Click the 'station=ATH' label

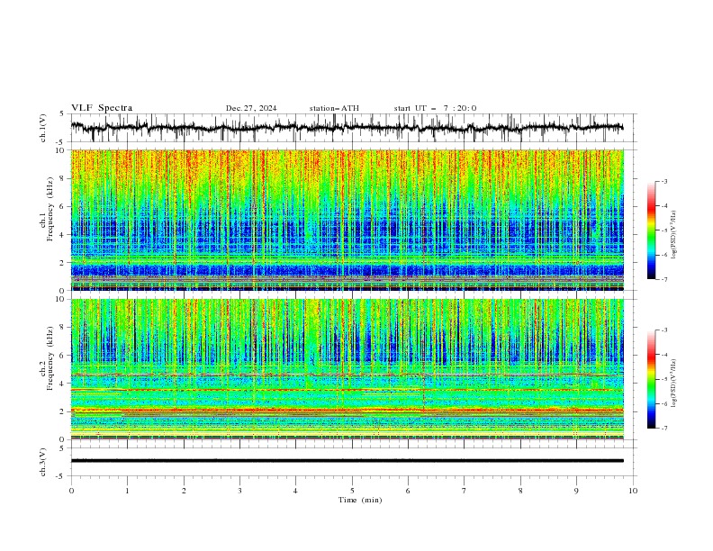click(334, 108)
